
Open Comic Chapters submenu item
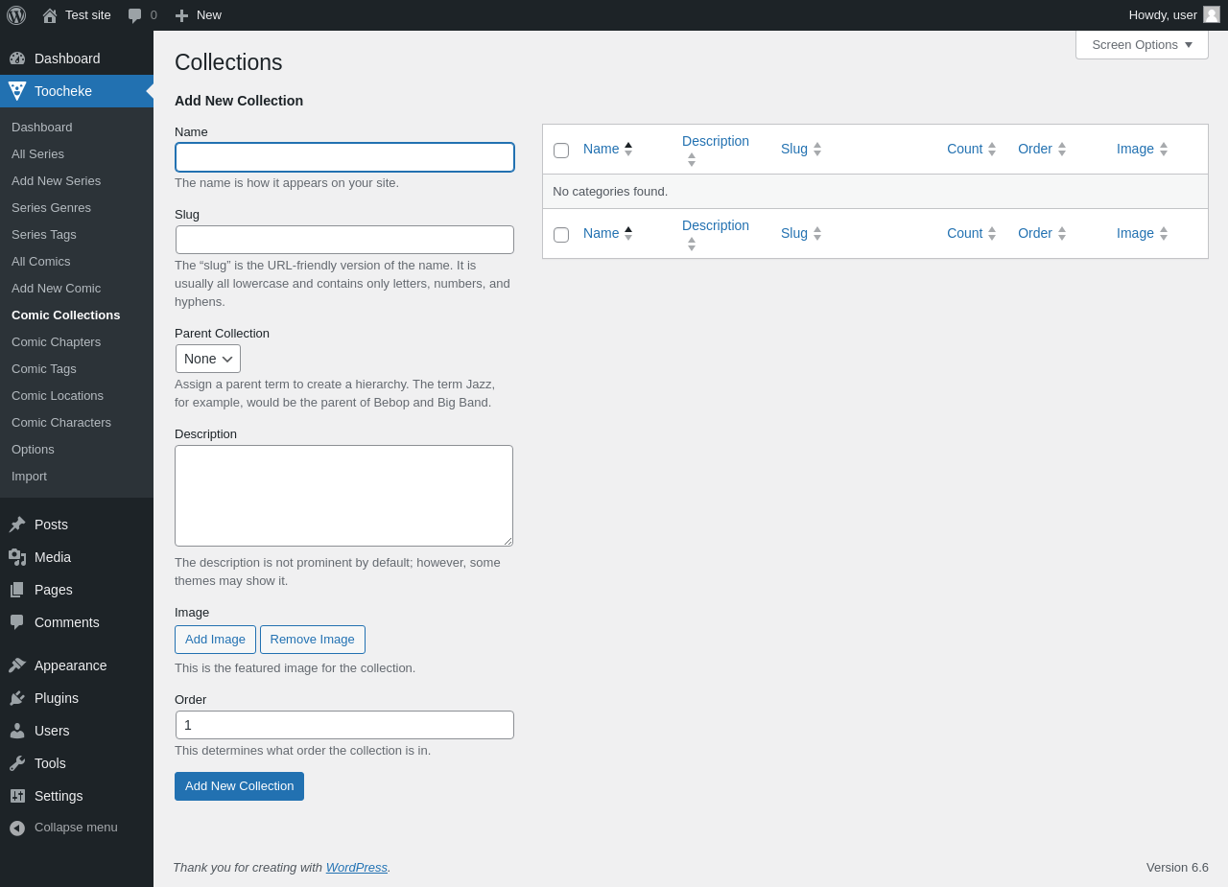[x=56, y=341]
